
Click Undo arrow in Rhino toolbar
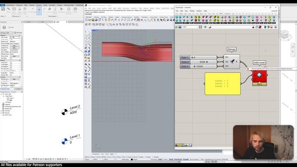(x=112, y=20)
